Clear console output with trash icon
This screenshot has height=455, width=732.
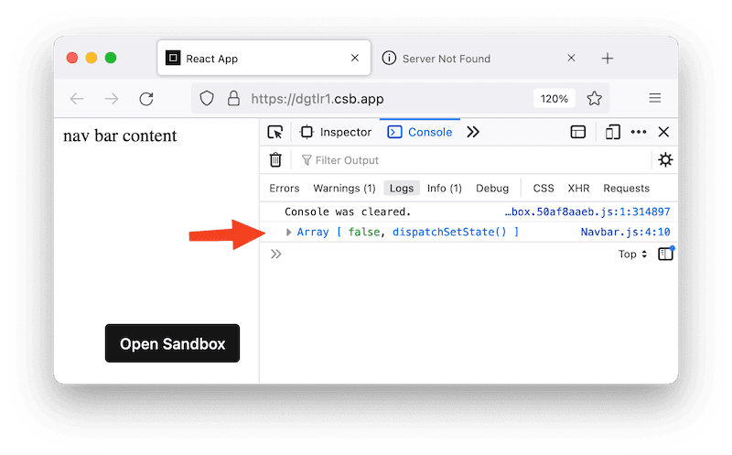275,160
